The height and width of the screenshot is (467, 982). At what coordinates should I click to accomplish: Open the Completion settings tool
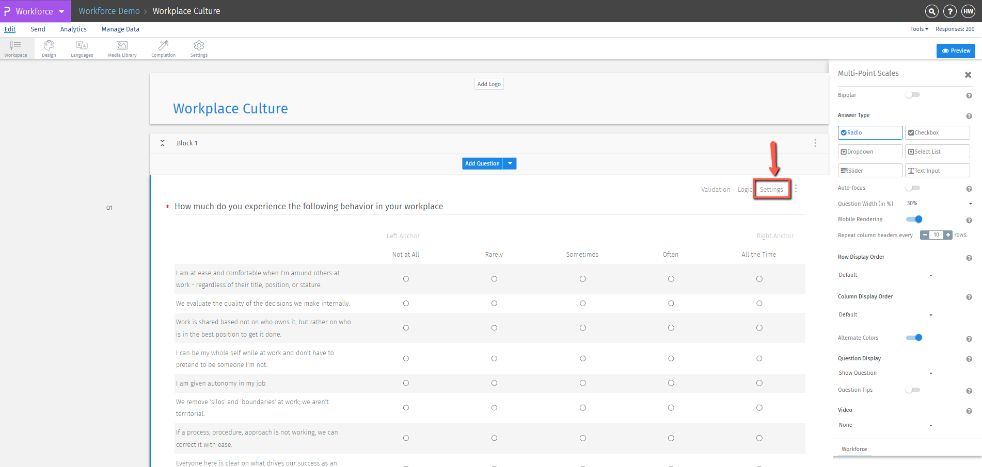163,48
